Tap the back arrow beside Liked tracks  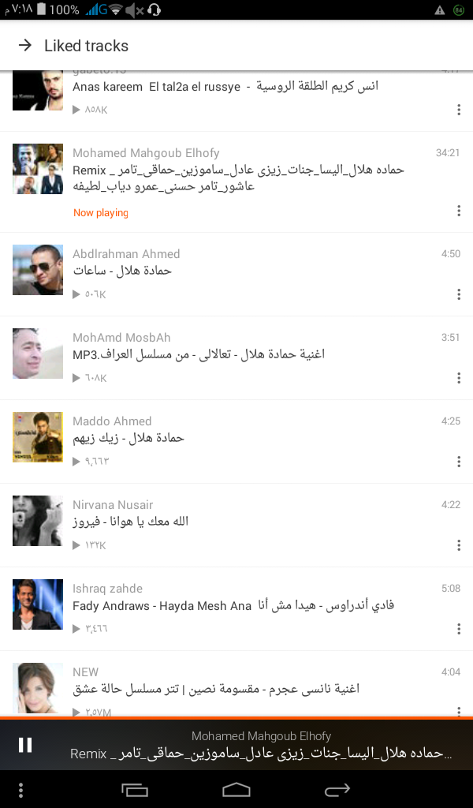(24, 45)
